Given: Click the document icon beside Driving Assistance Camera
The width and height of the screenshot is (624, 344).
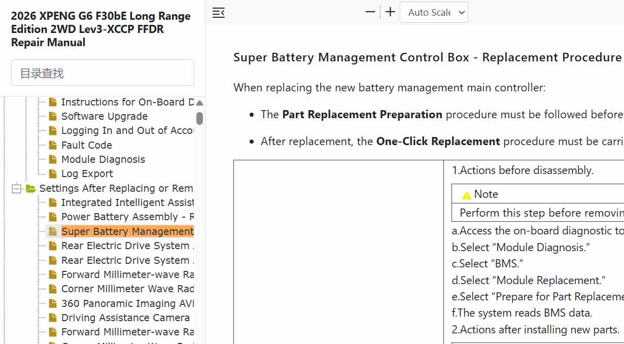Looking at the screenshot, I should click(x=52, y=318).
